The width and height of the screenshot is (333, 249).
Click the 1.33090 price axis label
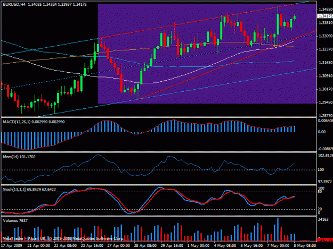click(326, 36)
